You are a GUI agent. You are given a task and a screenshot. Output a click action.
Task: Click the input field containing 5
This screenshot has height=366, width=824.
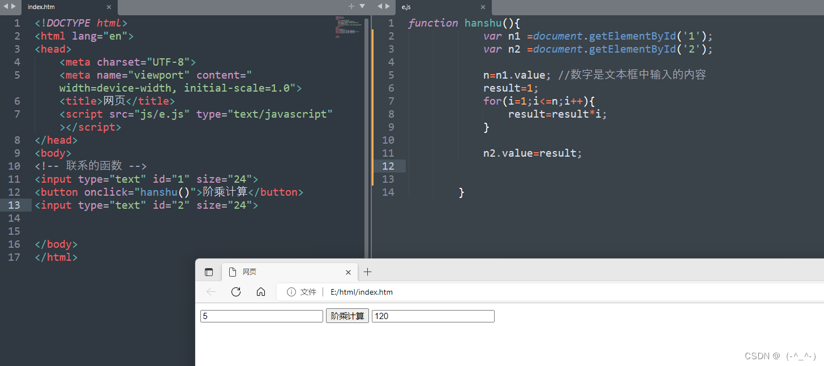point(261,316)
